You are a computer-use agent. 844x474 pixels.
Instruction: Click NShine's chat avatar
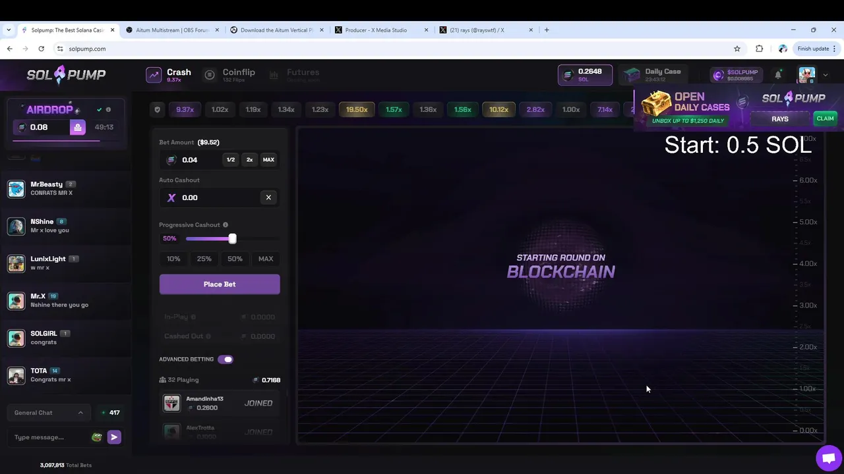tap(16, 226)
